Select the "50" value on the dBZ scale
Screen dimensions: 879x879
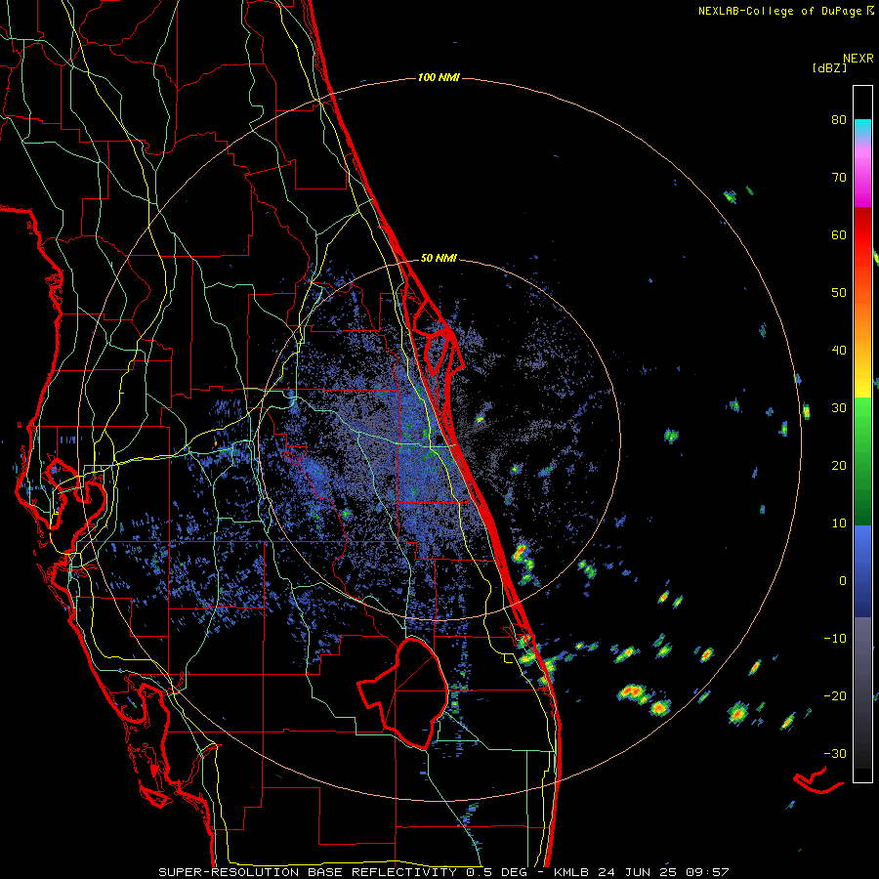[839, 293]
